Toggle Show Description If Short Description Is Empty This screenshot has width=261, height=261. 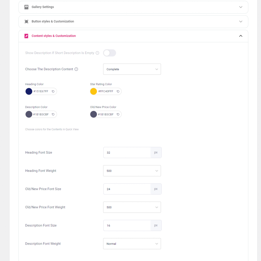110,53
